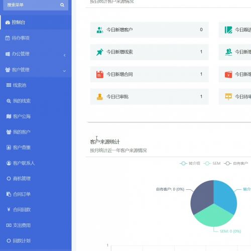Click the 线索池 grid icon
The image size is (251, 251).
click(x=9, y=85)
